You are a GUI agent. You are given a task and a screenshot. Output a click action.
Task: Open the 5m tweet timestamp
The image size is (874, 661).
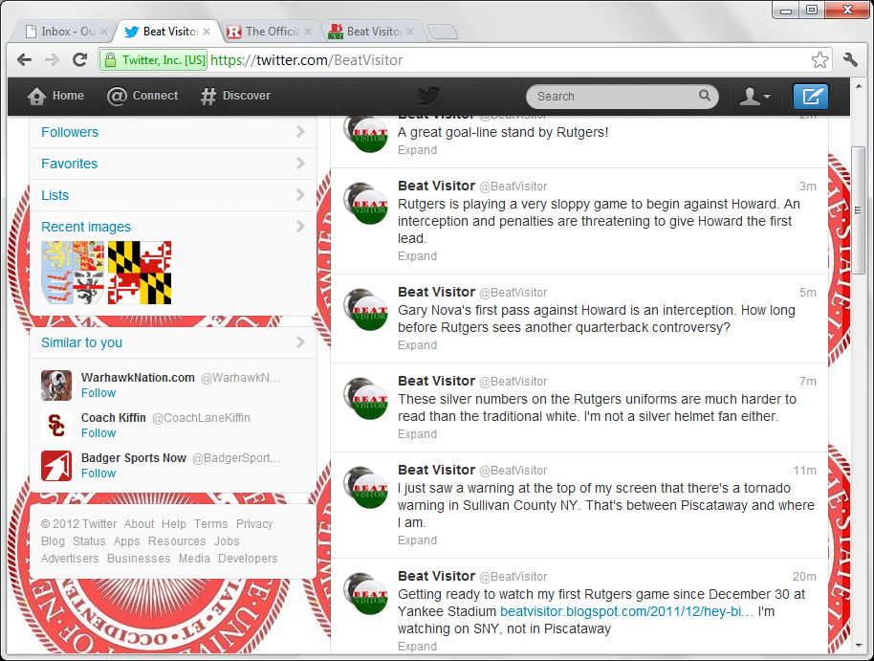[x=808, y=293]
